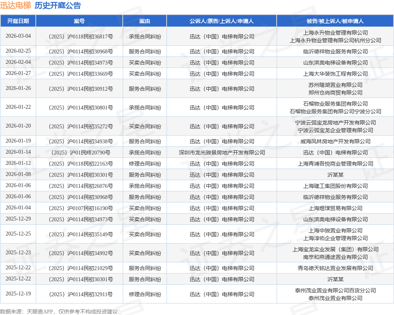Click the date 2025-12-23
Screen dimensions: 394x315
(18, 252)
